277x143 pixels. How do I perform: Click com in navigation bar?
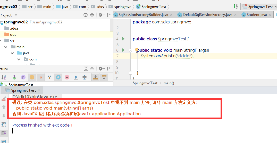coord(80,7)
